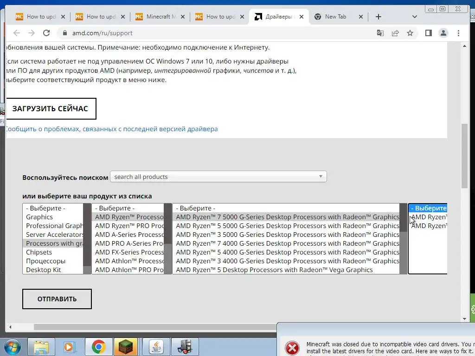The height and width of the screenshot is (356, 475).
Task: Select Ryzen 3 4000 G-Series Desktop entry
Action: [286, 261]
